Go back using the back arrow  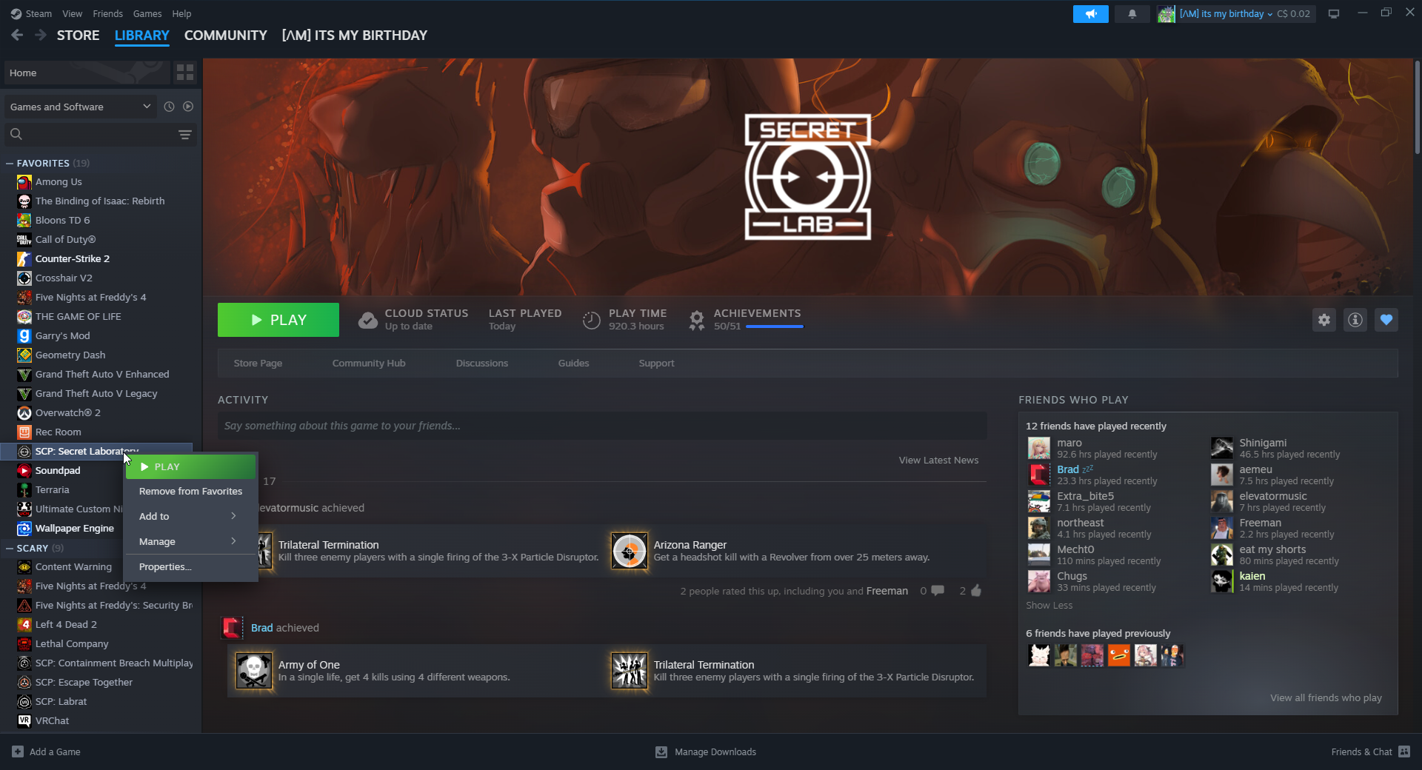17,35
